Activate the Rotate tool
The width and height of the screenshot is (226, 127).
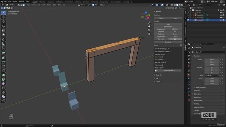click(x=3, y=26)
